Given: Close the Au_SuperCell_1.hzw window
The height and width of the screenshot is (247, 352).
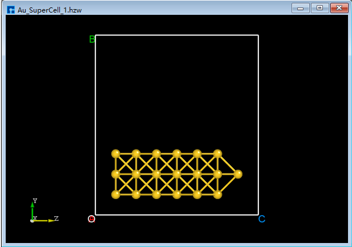Looking at the screenshot, I should point(339,8).
